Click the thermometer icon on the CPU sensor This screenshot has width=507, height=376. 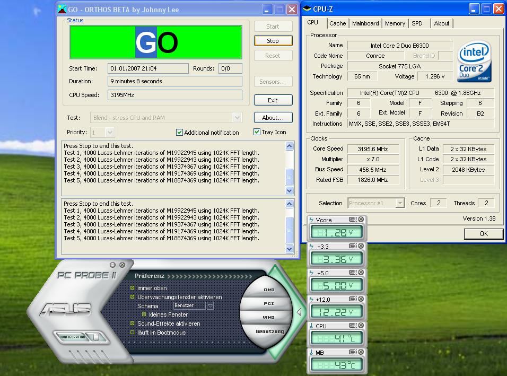click(311, 326)
